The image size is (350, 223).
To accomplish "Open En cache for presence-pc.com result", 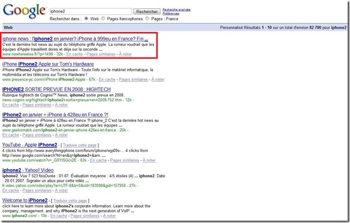I will pyautogui.click(x=107, y=80).
